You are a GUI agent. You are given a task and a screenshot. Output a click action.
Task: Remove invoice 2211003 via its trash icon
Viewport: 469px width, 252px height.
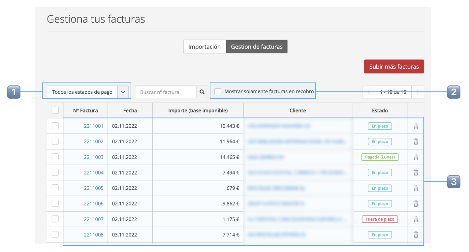click(416, 157)
